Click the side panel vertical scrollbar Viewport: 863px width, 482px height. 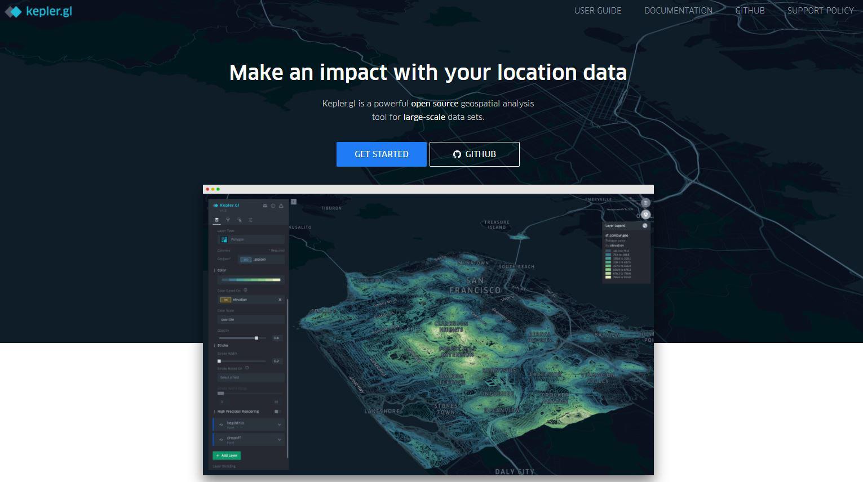pos(287,377)
